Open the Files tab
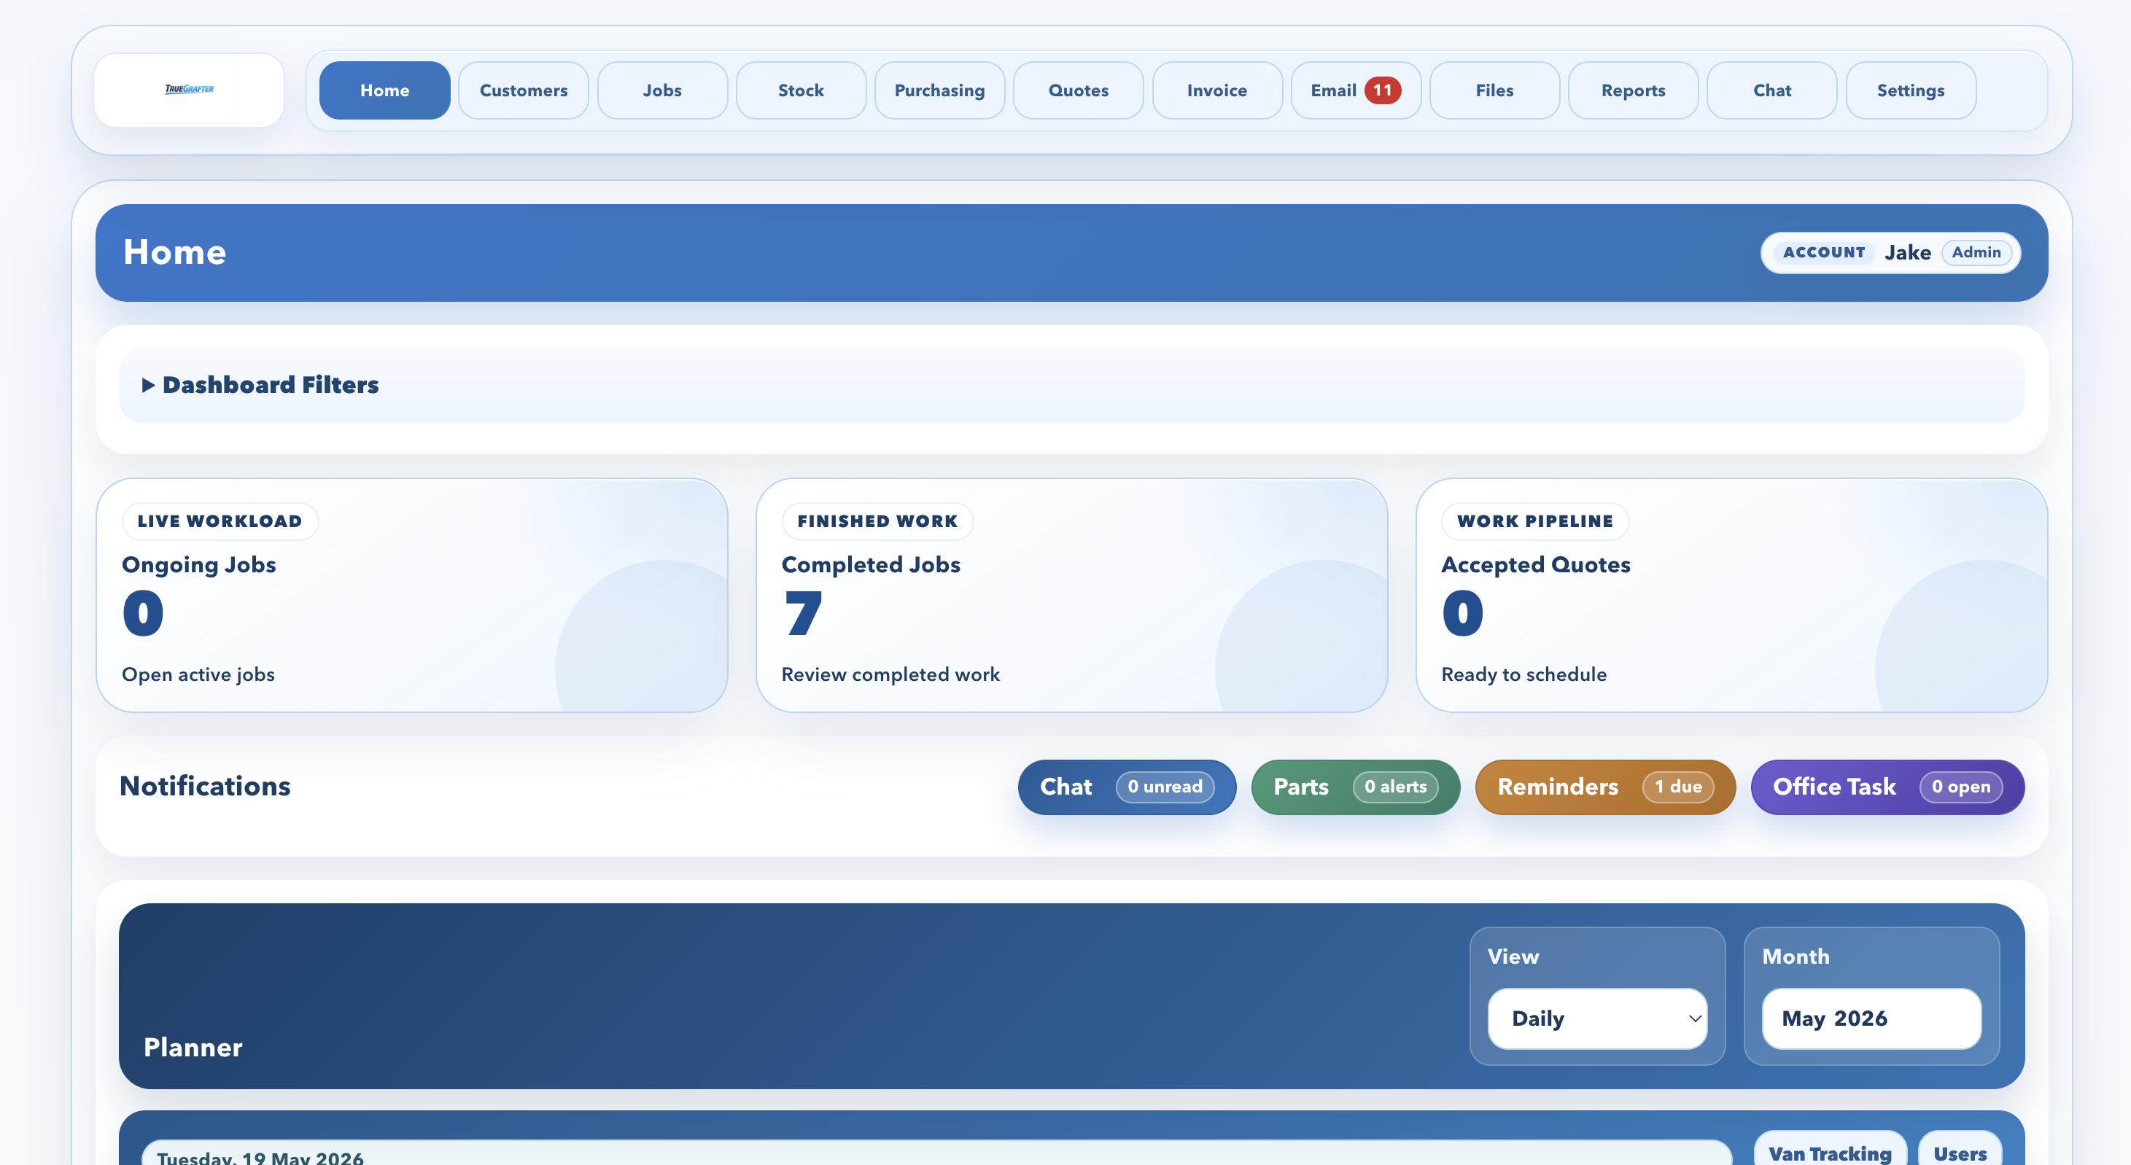The width and height of the screenshot is (2131, 1165). point(1495,90)
